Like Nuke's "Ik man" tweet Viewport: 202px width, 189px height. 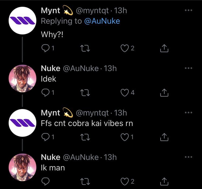[x=124, y=182]
